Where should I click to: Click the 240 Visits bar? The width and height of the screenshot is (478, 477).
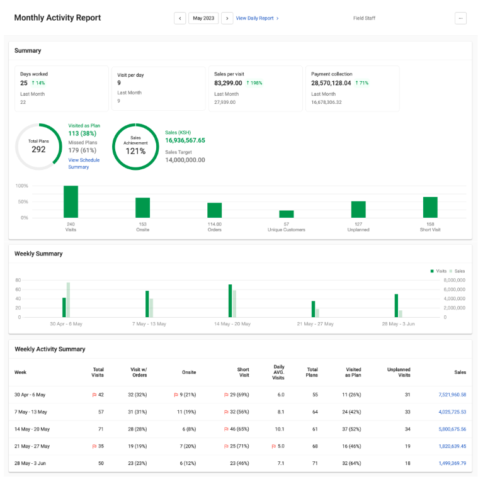coord(71,201)
